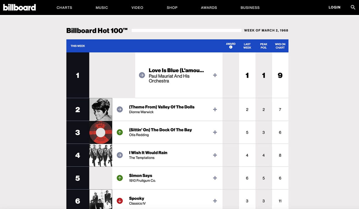The height and width of the screenshot is (209, 359).
Task: Click the Login link
Action: tap(335, 7)
